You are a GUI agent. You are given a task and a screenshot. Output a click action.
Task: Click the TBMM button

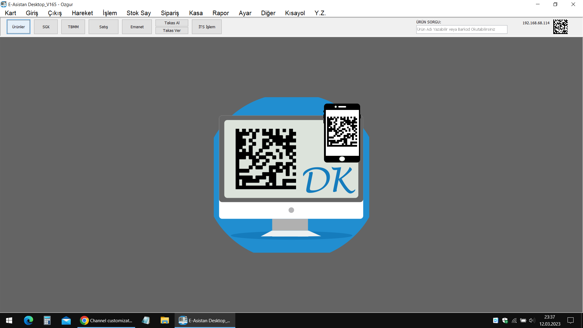click(x=73, y=27)
